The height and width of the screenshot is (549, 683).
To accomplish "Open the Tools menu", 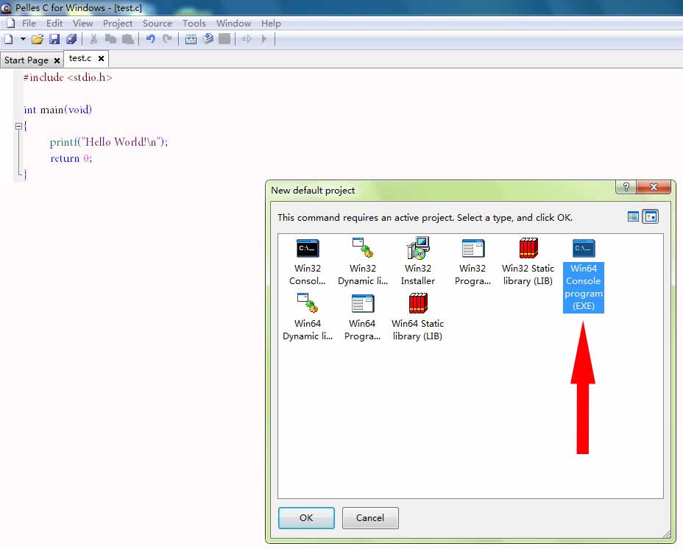I will point(194,23).
